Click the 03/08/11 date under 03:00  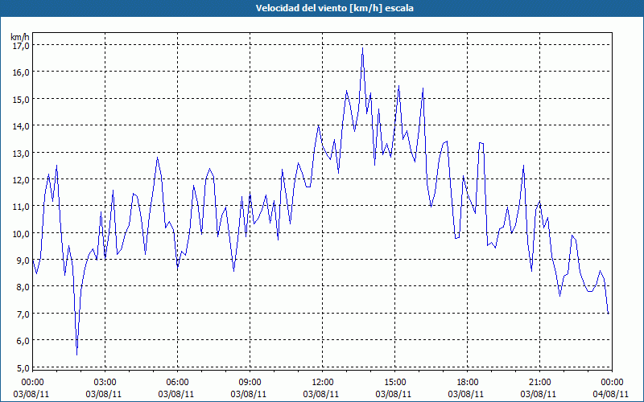click(x=103, y=394)
